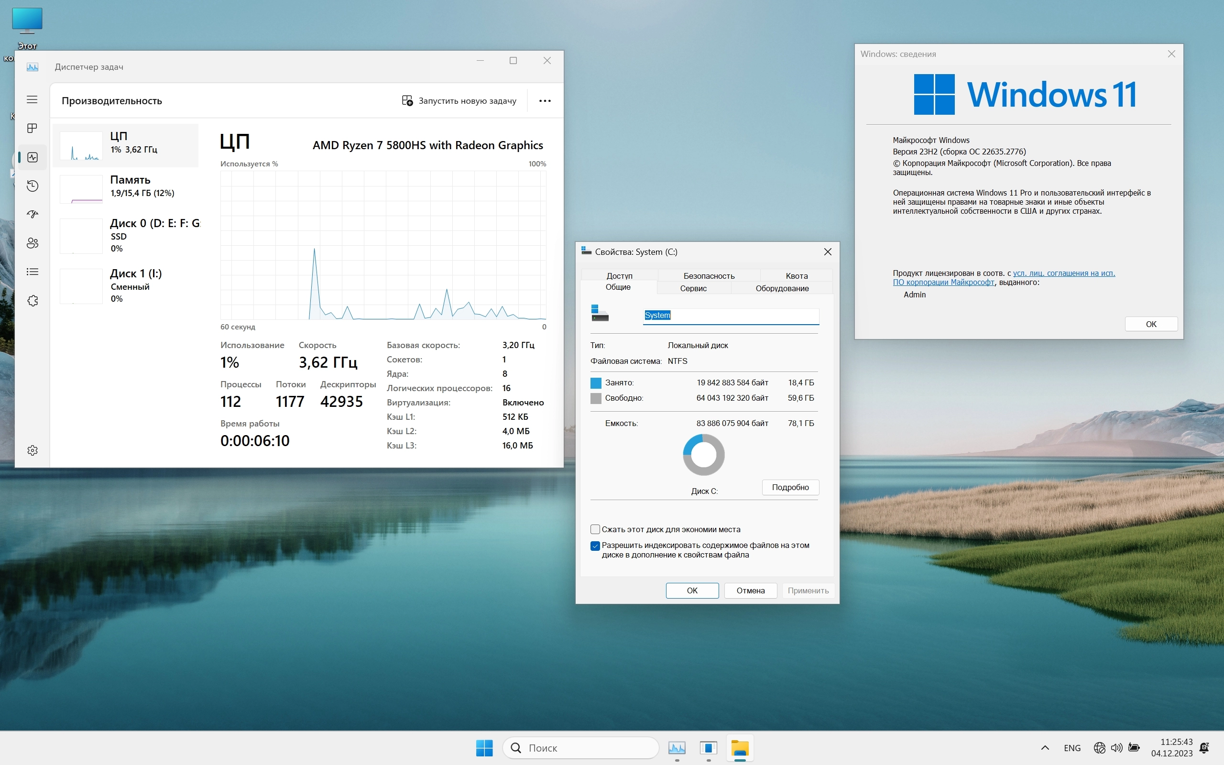This screenshot has width=1224, height=765.
Task: Open the Details page list icon
Action: (x=33, y=272)
